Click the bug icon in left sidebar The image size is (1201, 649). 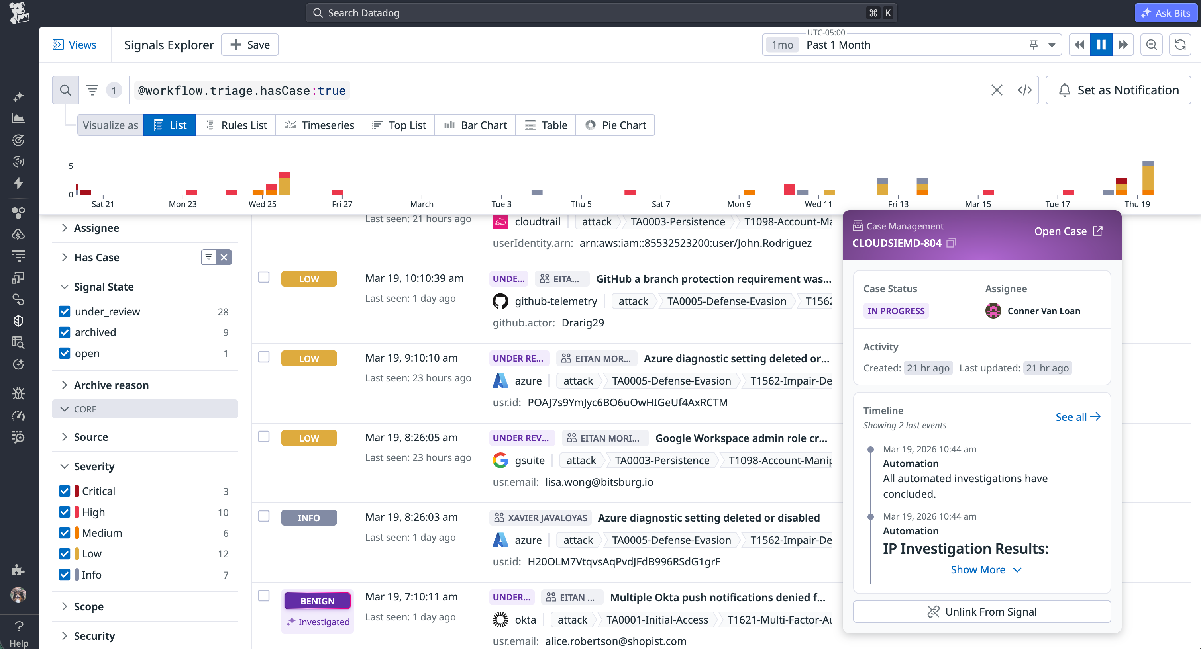(x=19, y=393)
